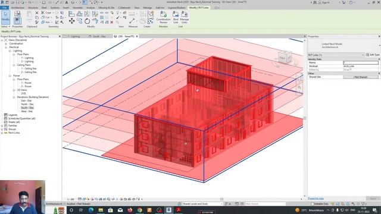Viewport: 381px width, 214px height.
Task: Select 1 - Ceiling Elec in Project Browser
Action: [29, 68]
